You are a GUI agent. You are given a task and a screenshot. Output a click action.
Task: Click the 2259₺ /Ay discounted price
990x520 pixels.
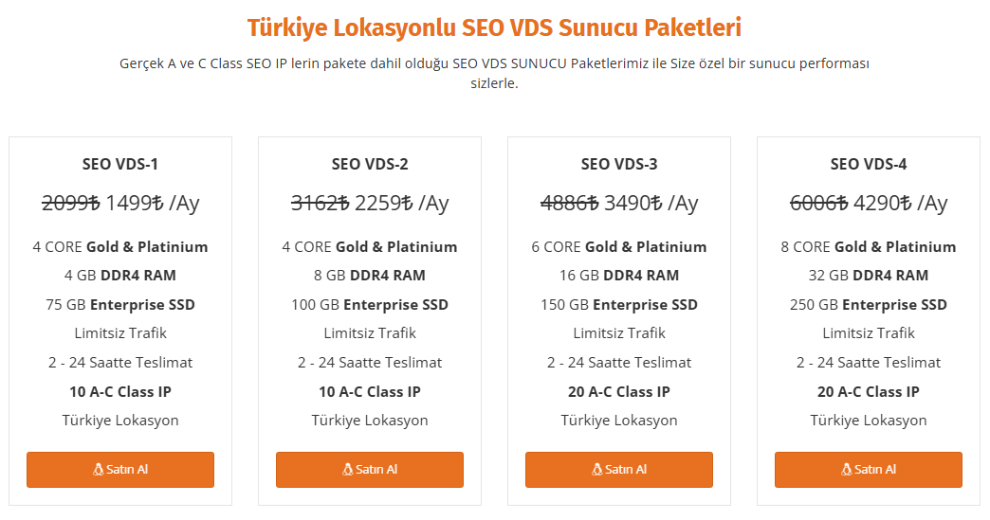[401, 204]
